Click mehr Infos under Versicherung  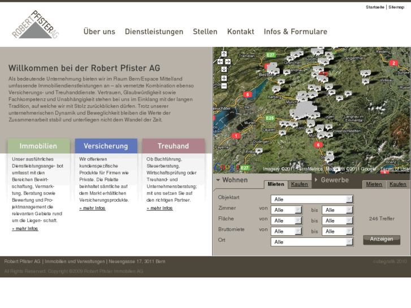point(92,208)
